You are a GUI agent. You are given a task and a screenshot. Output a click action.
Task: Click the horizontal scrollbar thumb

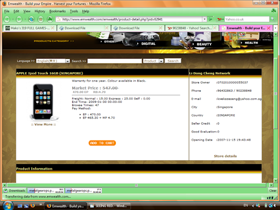(x=136, y=185)
